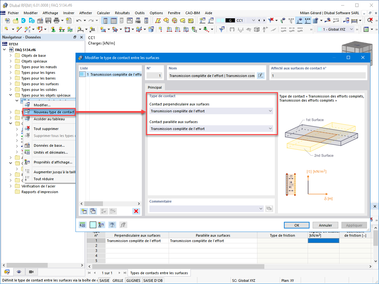The width and height of the screenshot is (379, 284).
Task: Toggle the tables panel view icon
Action: pyautogui.click(x=113, y=21)
